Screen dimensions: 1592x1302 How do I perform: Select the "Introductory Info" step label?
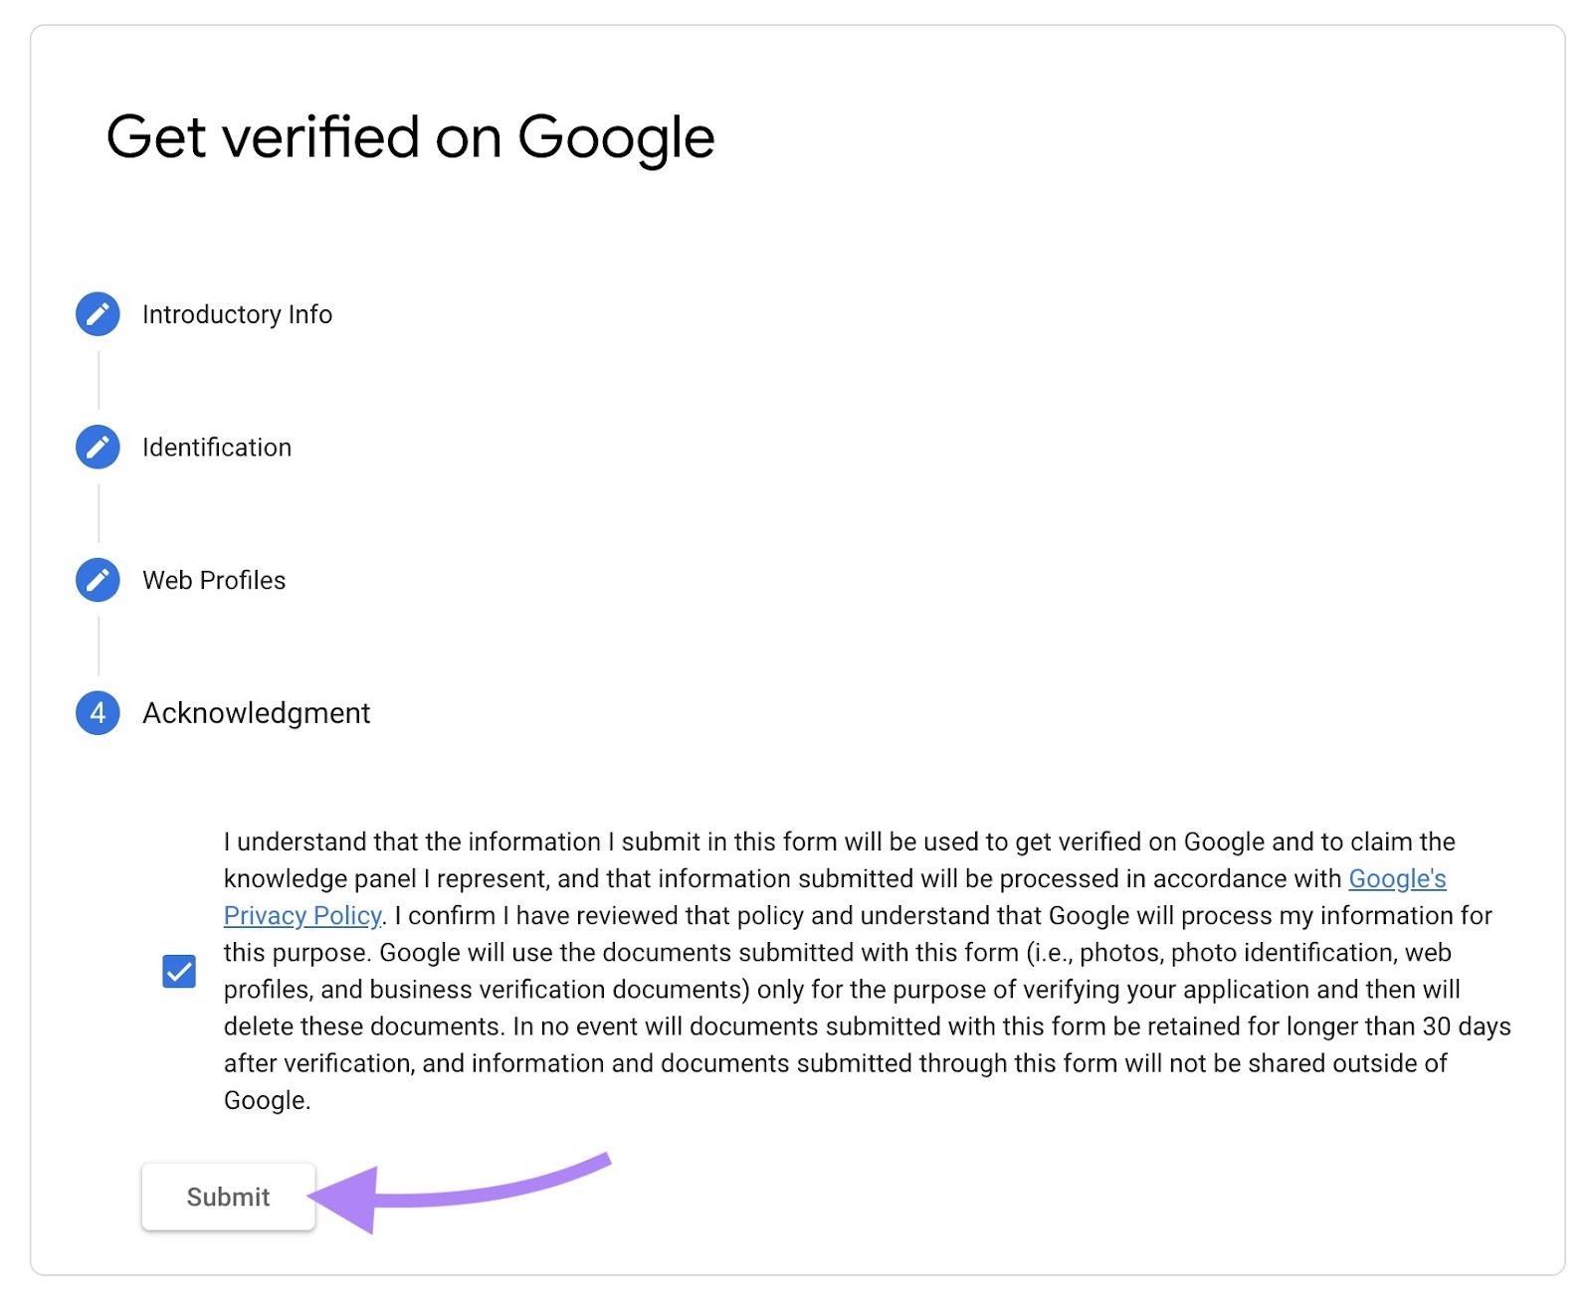(x=238, y=314)
